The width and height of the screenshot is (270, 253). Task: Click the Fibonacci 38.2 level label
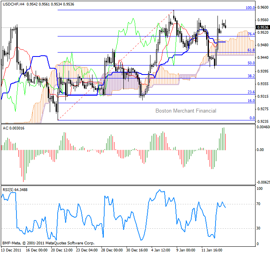pyautogui.click(x=251, y=76)
